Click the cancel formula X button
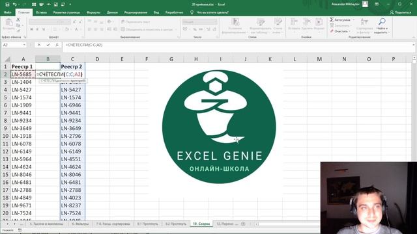The height and width of the screenshot is (234, 417). pos(39,45)
